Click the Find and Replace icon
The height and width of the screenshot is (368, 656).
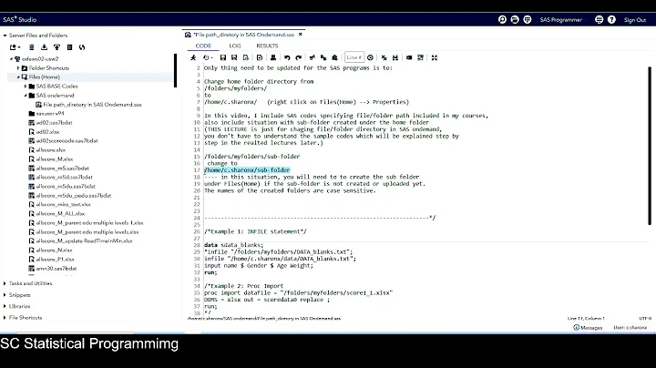click(395, 57)
